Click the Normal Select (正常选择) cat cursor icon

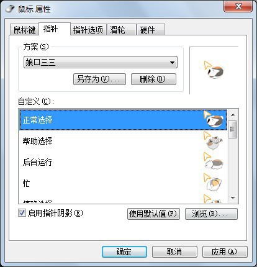(x=214, y=119)
